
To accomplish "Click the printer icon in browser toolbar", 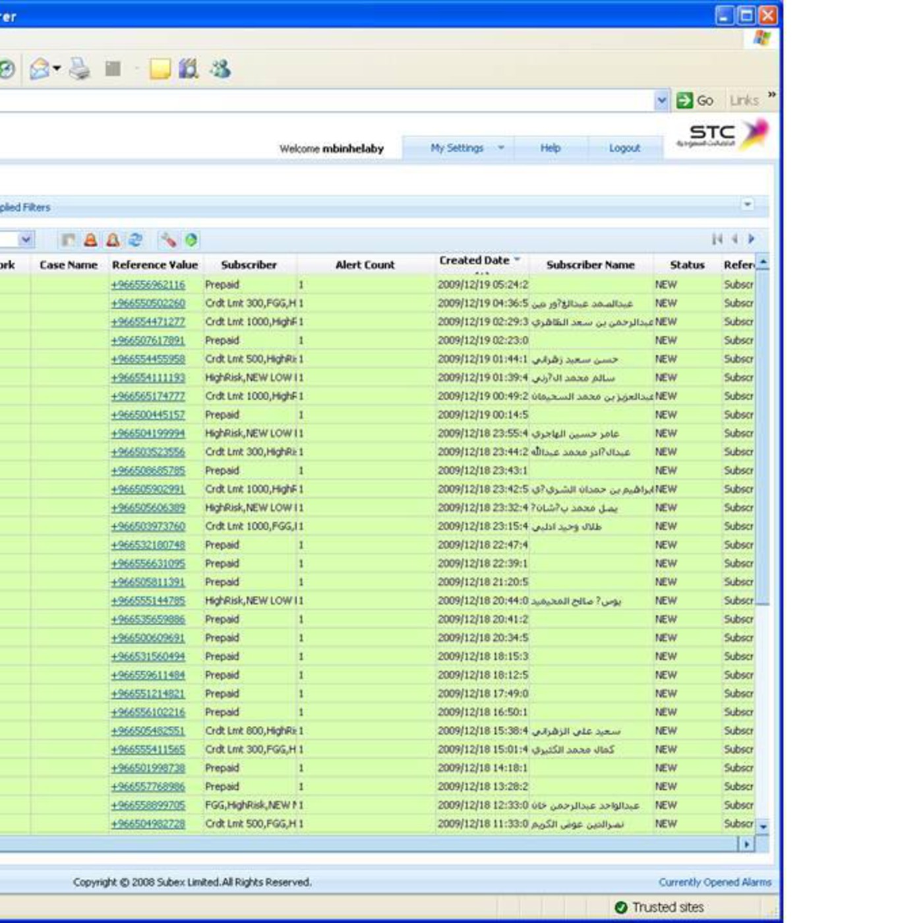I will 80,69.
